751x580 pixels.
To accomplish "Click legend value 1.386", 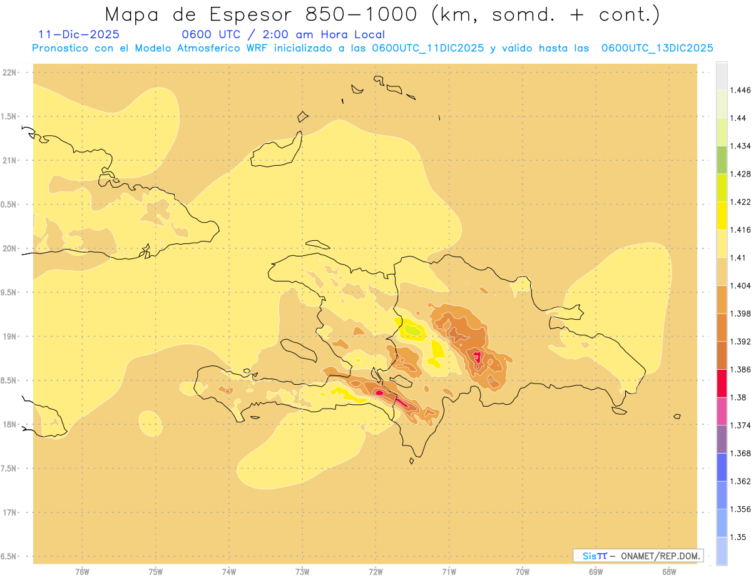I will (x=742, y=370).
